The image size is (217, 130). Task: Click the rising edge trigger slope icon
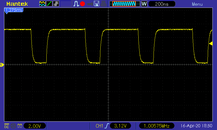click(x=107, y=126)
